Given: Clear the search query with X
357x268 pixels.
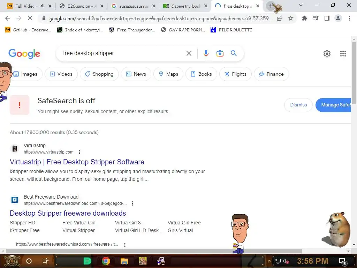Looking at the screenshot, I should click(189, 53).
